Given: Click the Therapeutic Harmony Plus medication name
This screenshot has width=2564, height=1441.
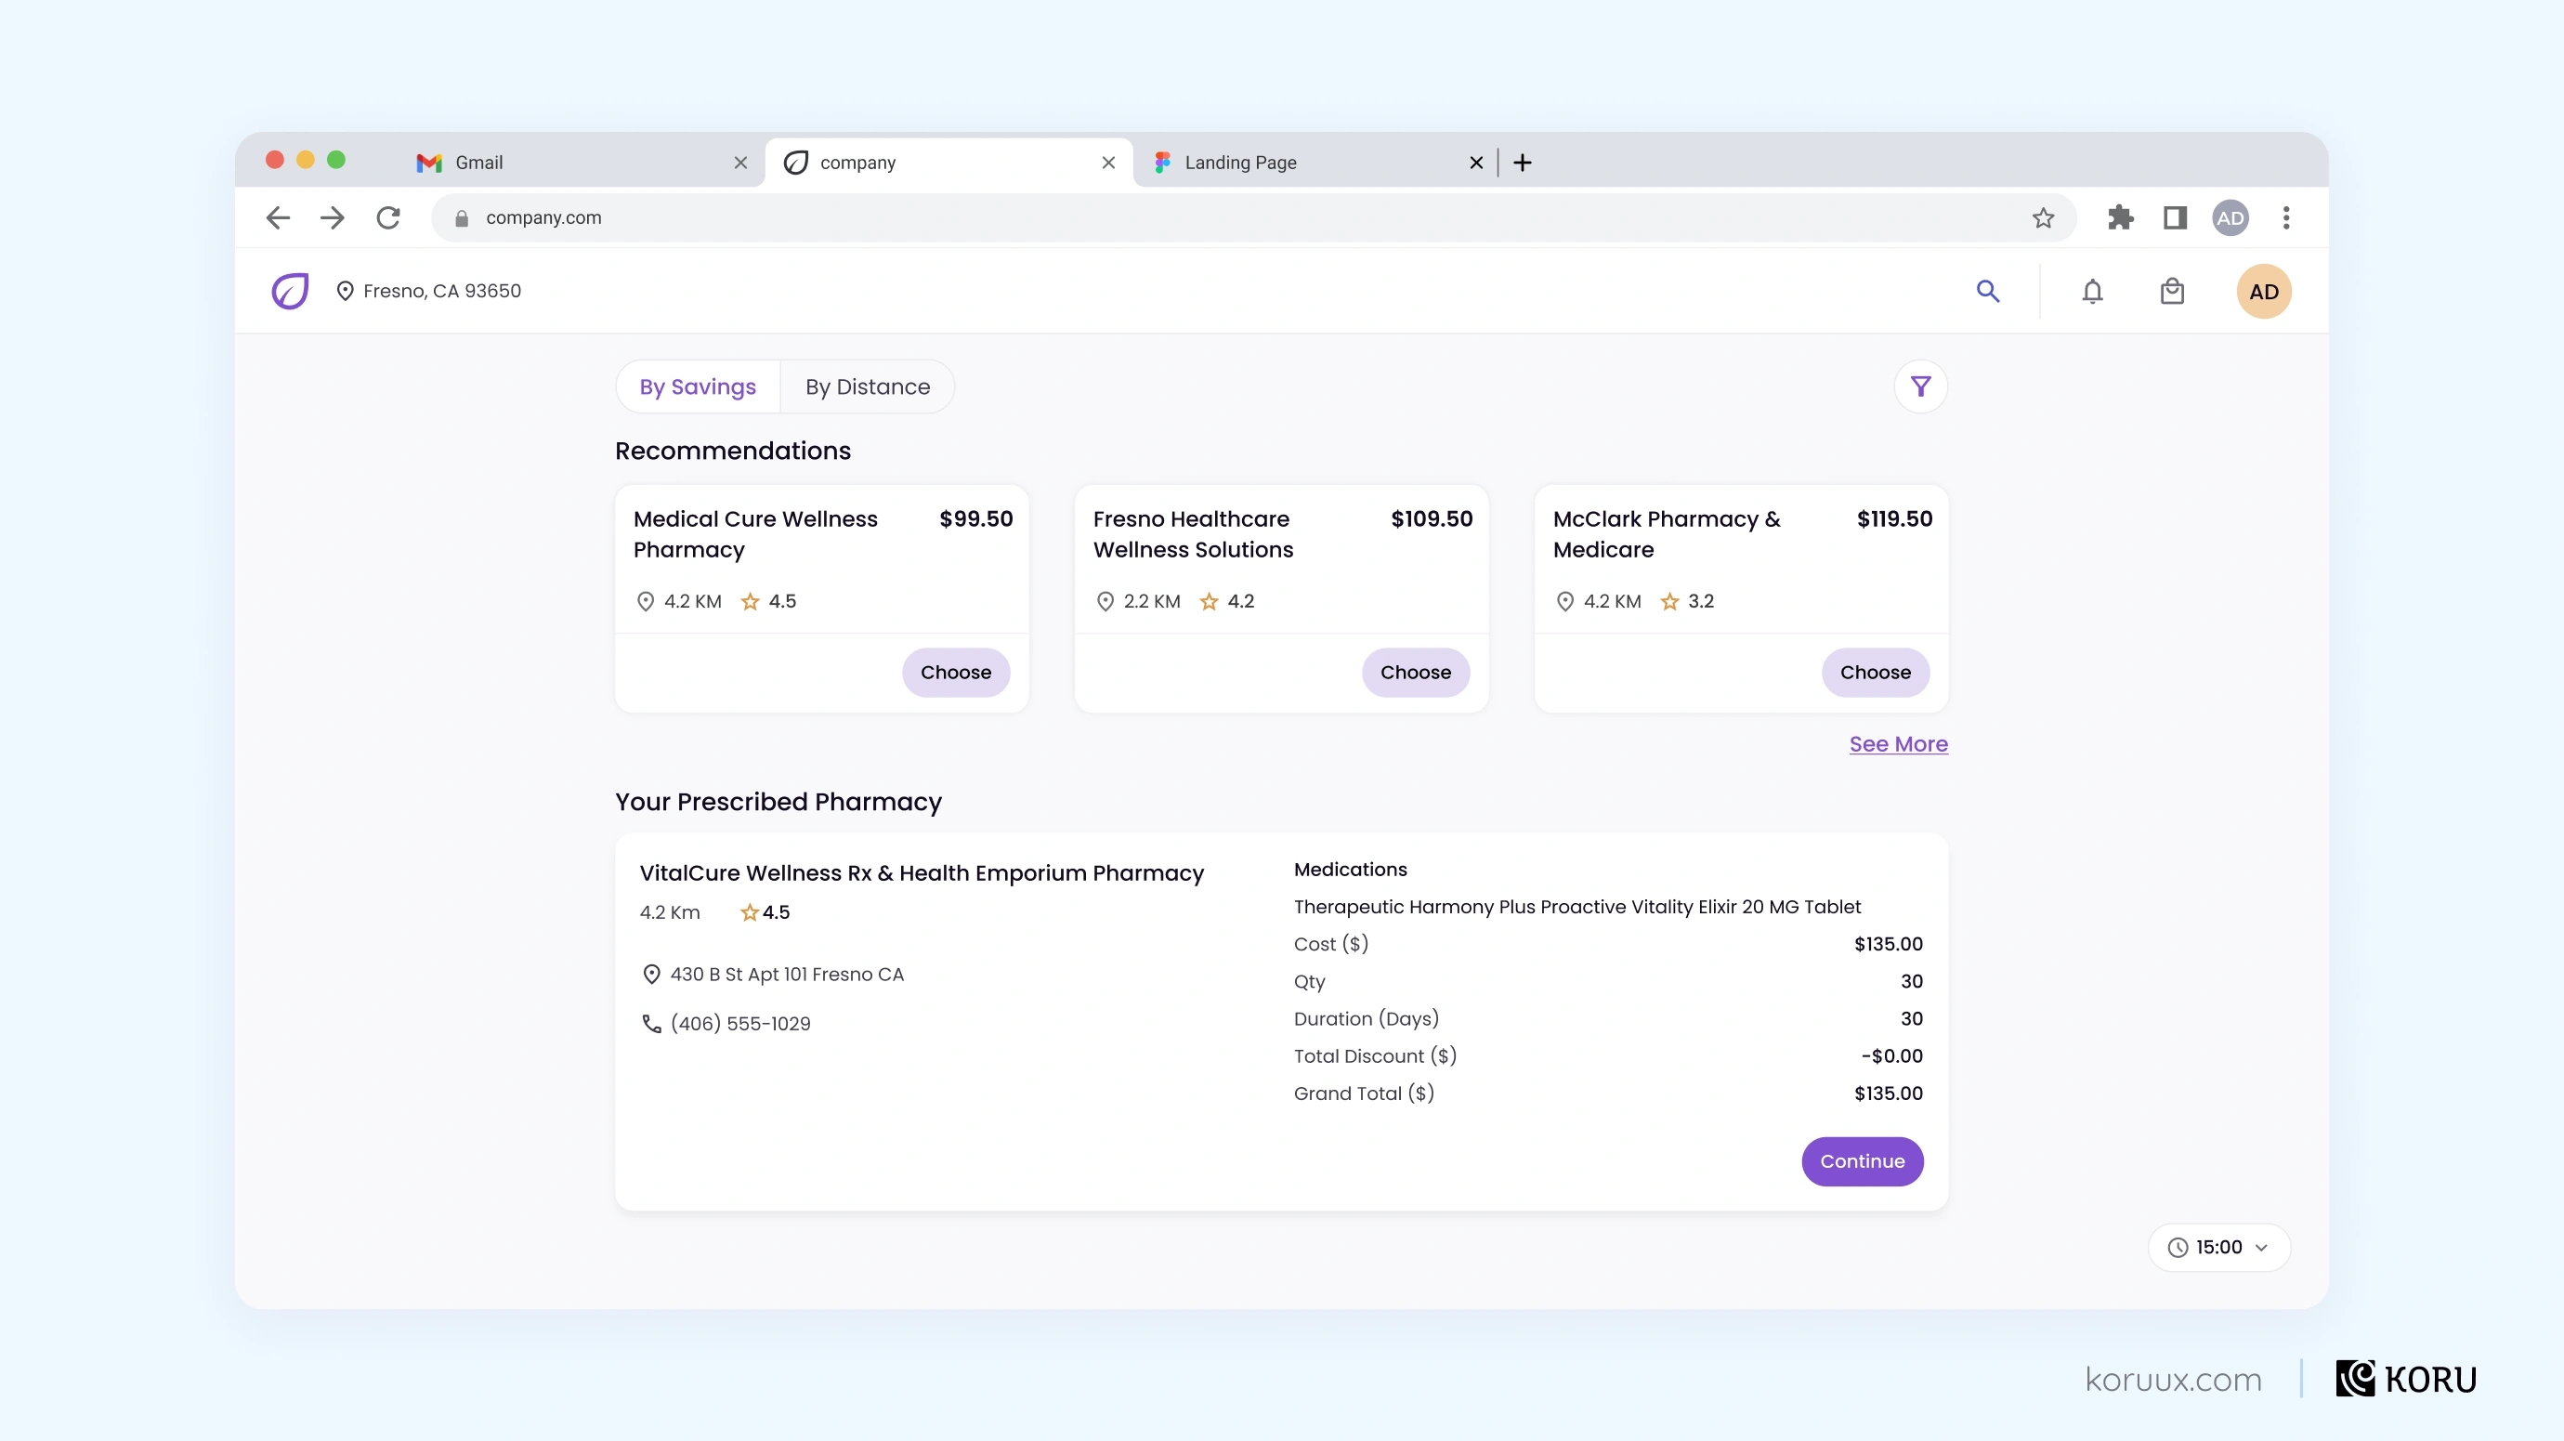Looking at the screenshot, I should (1576, 907).
